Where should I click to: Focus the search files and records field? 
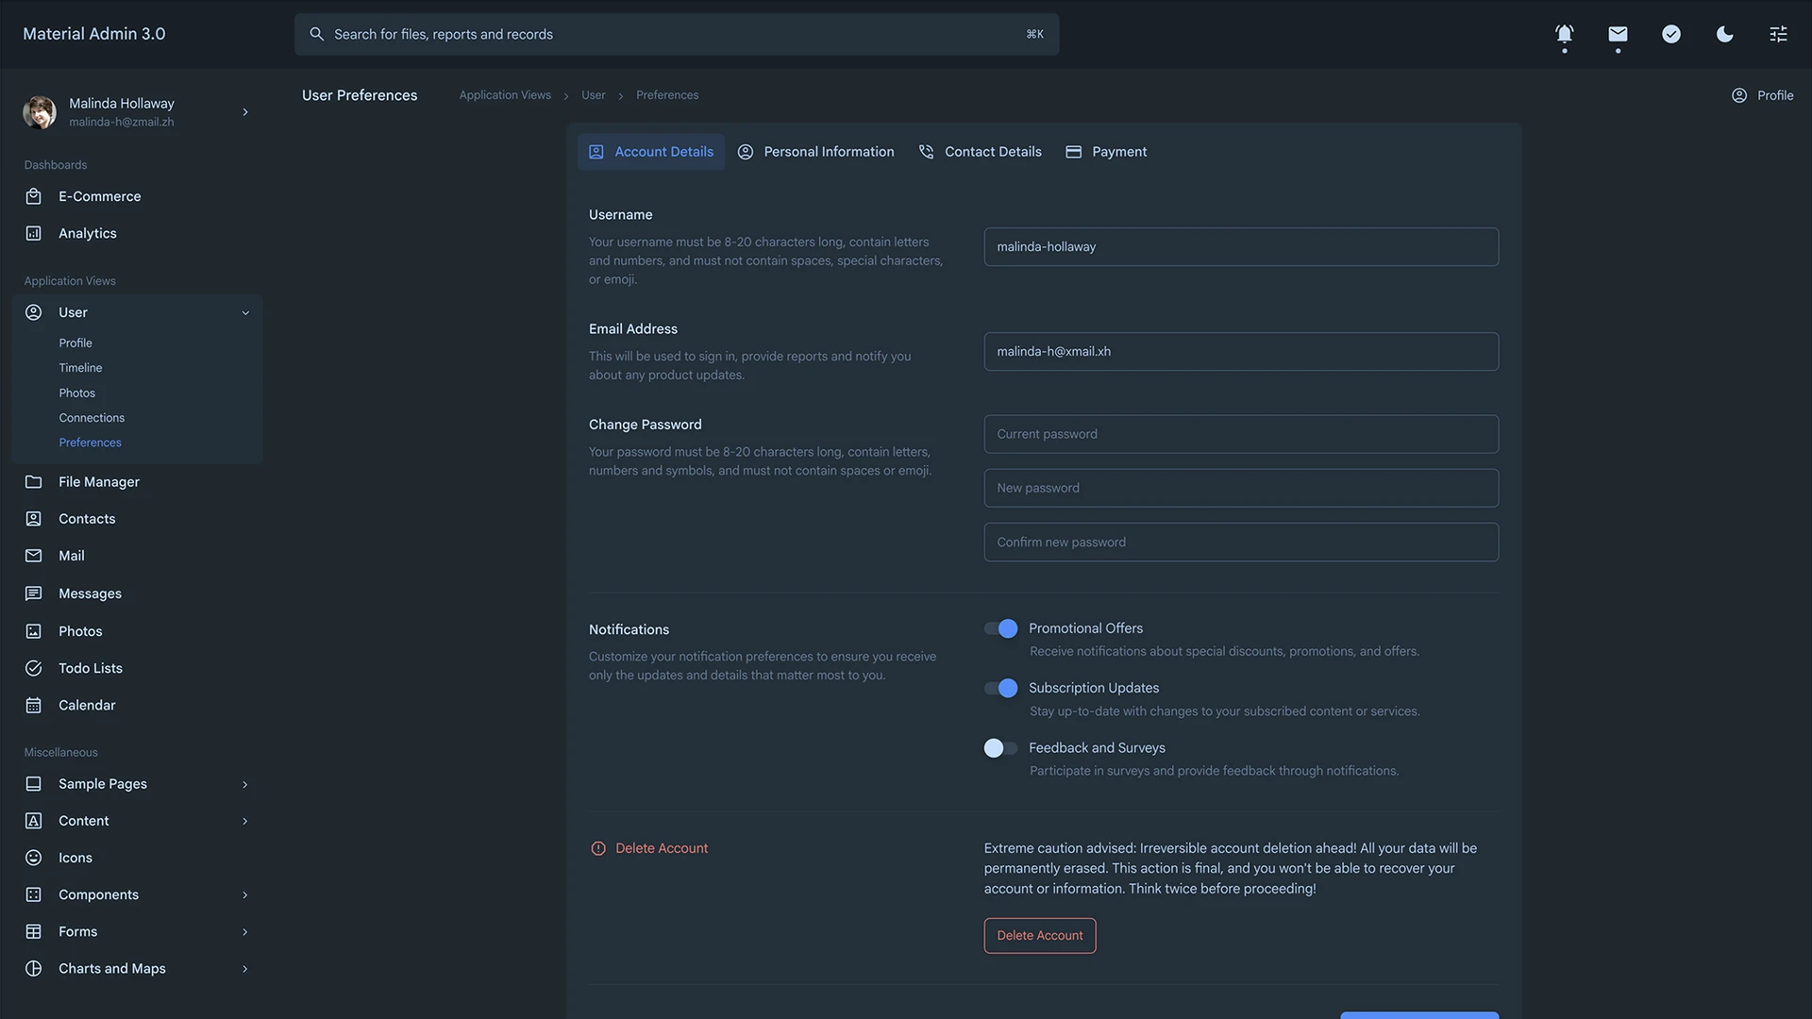point(677,34)
